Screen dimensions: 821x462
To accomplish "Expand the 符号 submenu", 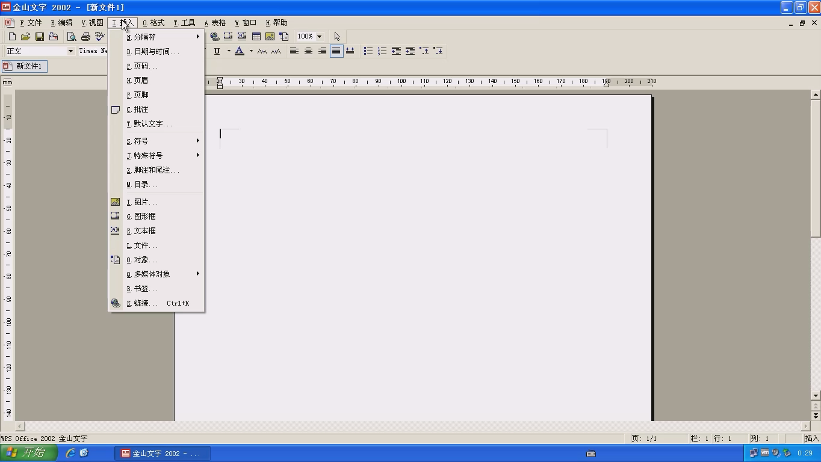I will (x=156, y=141).
